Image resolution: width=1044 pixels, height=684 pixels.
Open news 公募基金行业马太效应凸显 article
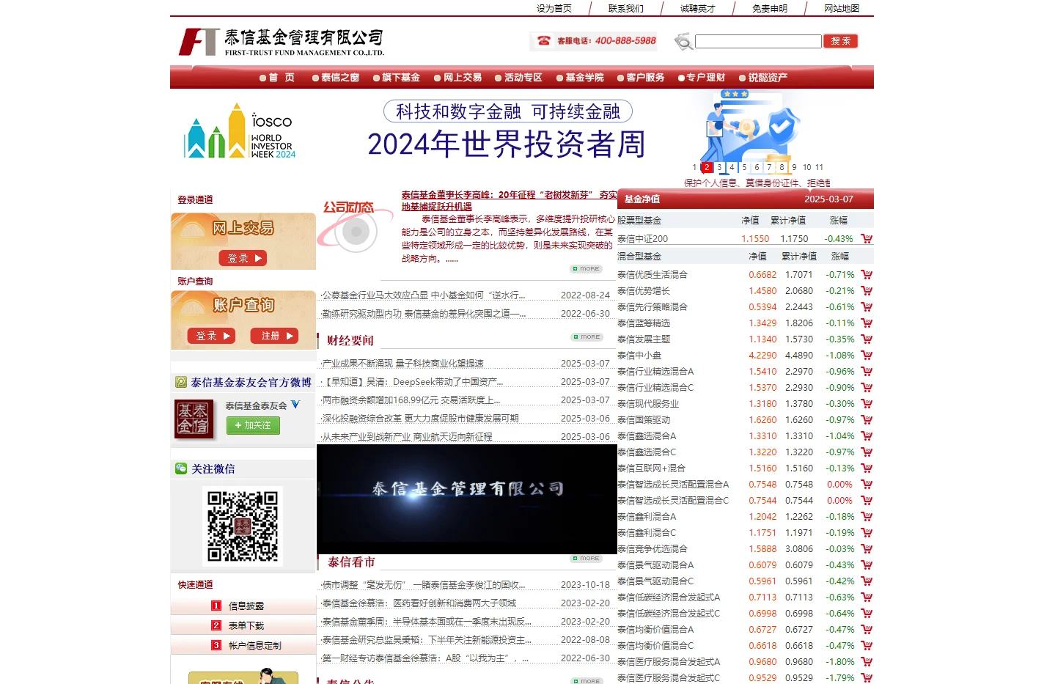[x=423, y=295]
